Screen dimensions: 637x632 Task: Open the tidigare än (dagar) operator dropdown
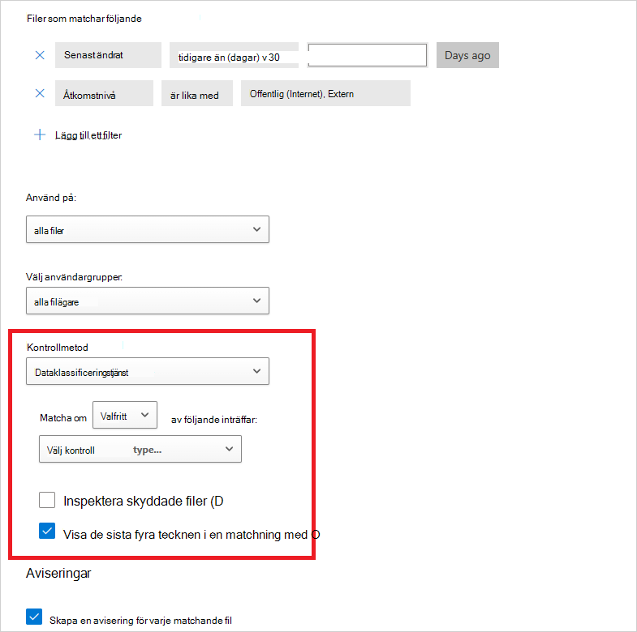234,55
